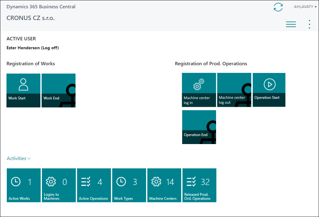Open the Work Types clock tile
This screenshot has width=319, height=217.
[x=129, y=185]
